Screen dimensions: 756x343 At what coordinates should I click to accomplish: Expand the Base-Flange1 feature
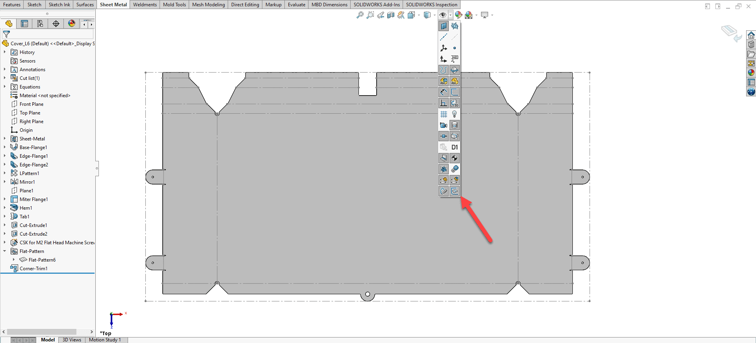tap(5, 147)
